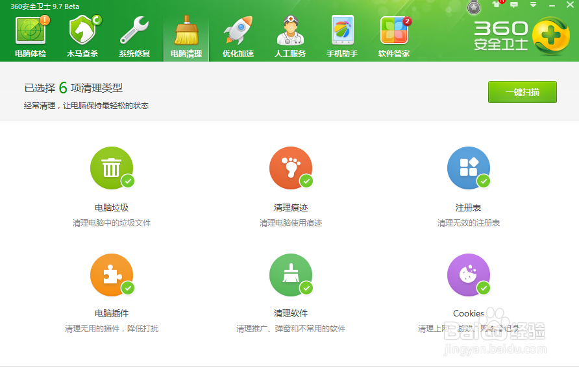Click the green 清理软件 broom icon
579x369 pixels.
point(291,275)
